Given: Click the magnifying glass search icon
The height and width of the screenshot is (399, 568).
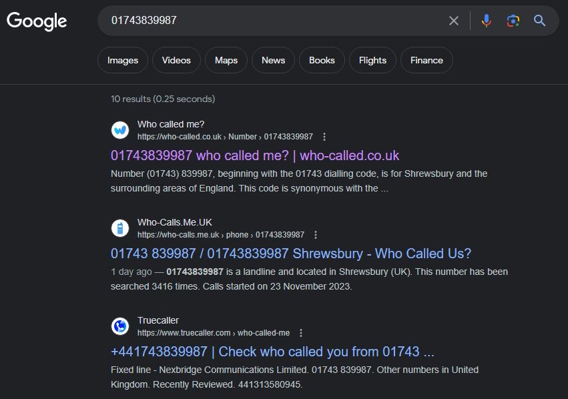Looking at the screenshot, I should 539,21.
